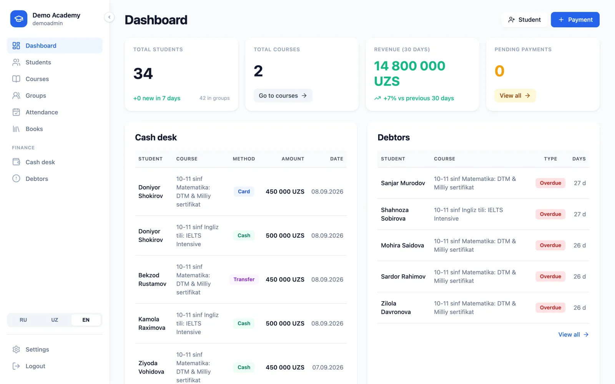Click the total students count 34

tap(143, 73)
